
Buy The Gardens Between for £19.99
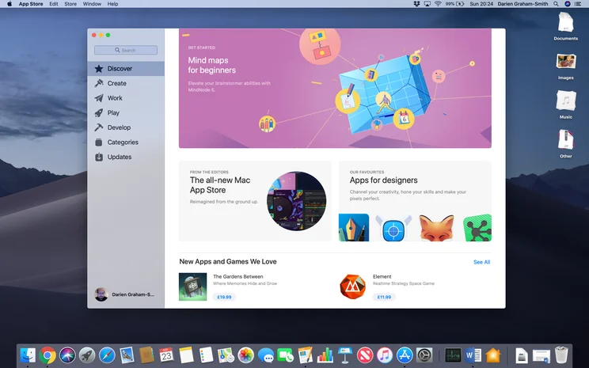point(224,297)
